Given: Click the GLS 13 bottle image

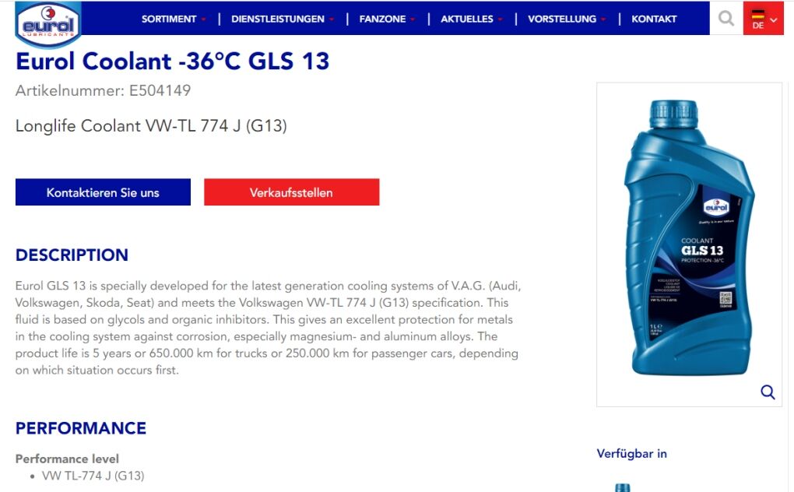Looking at the screenshot, I should [x=689, y=238].
